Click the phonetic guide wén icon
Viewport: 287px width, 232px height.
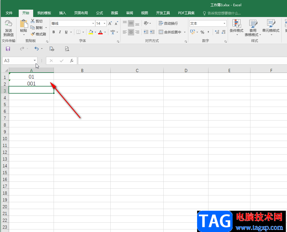coord(113,32)
